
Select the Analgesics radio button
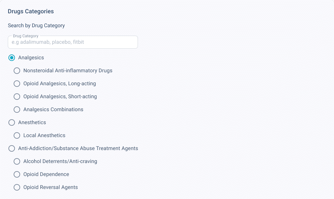tap(12, 58)
